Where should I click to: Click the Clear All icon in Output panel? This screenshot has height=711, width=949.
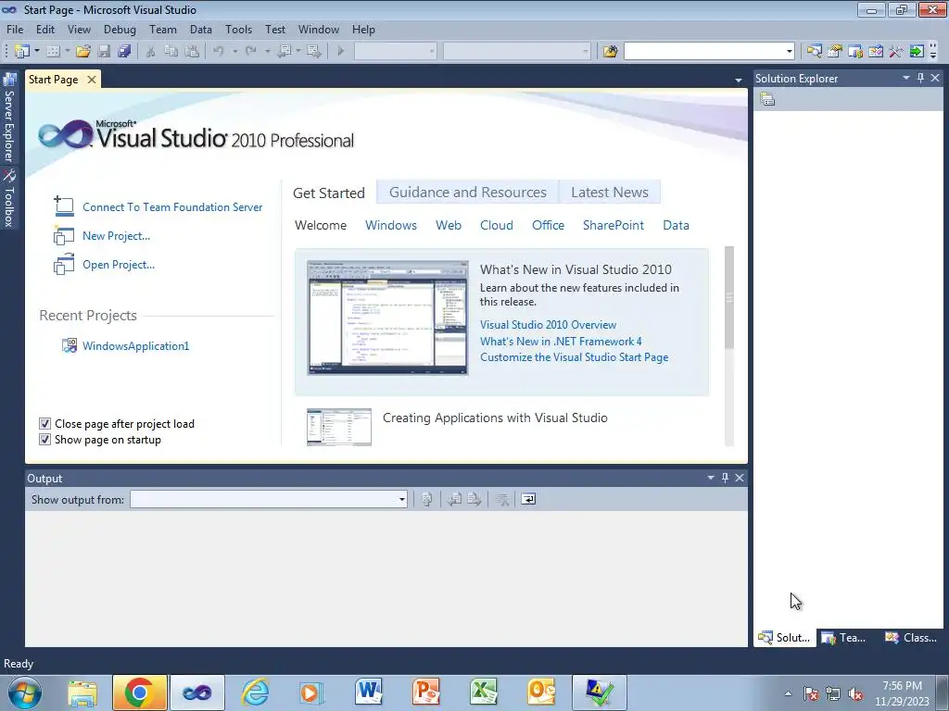(x=501, y=499)
